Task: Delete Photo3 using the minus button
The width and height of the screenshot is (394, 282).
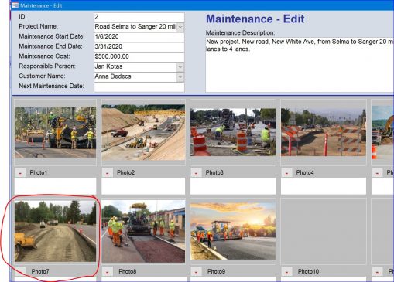Action: (196, 172)
